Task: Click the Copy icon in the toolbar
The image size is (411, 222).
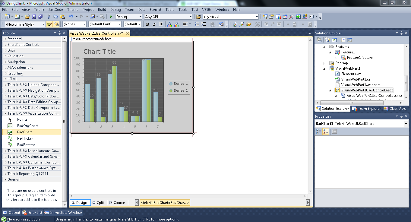Action: [56, 17]
